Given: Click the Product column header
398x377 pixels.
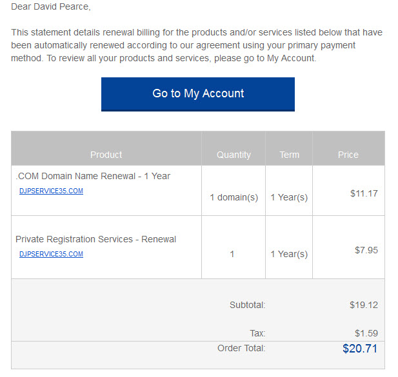Looking at the screenshot, I should (x=106, y=155).
